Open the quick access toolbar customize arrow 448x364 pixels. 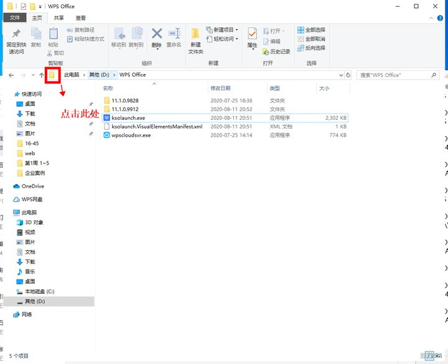click(x=40, y=7)
